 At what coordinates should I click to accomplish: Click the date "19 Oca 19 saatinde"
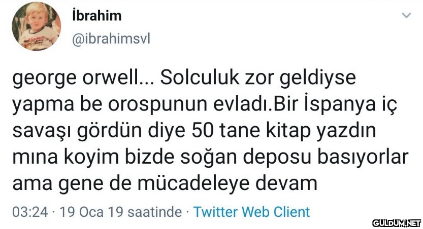click(x=120, y=211)
